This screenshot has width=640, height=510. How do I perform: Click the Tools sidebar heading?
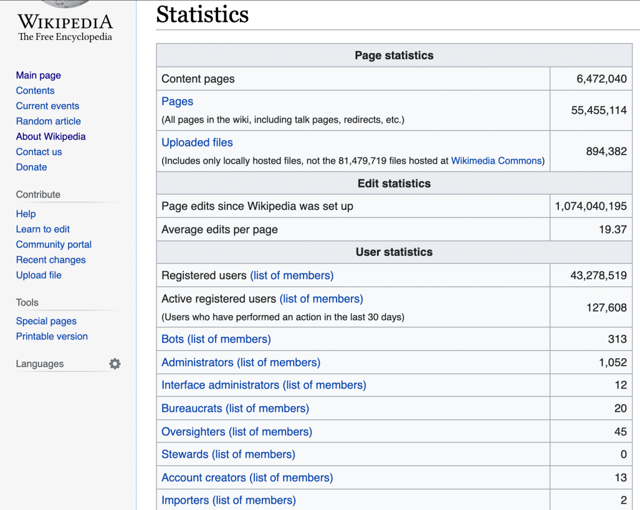27,303
